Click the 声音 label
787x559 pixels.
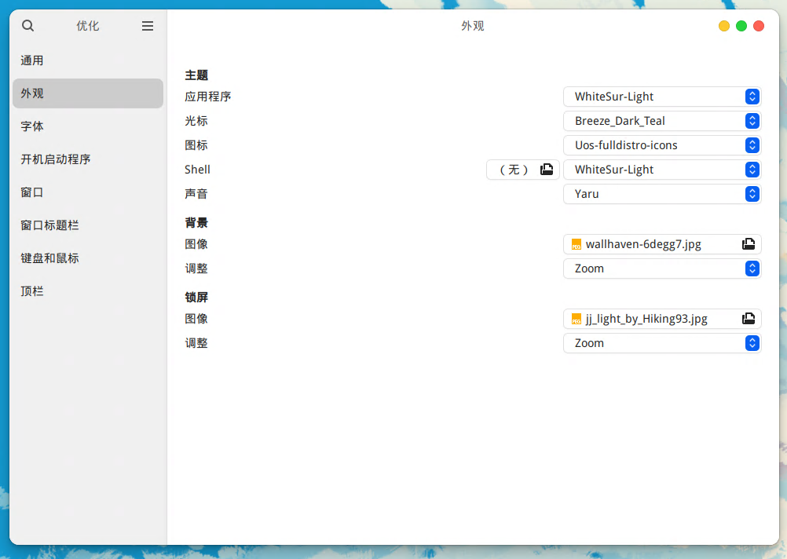tap(196, 194)
